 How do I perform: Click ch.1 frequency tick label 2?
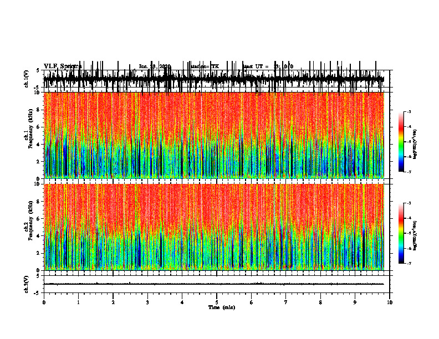[x=39, y=162]
